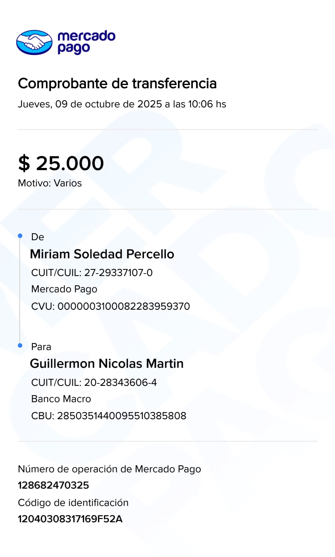Click the "Número de operación de Mercado Pago" label
The width and height of the screenshot is (335, 557).
point(109,469)
